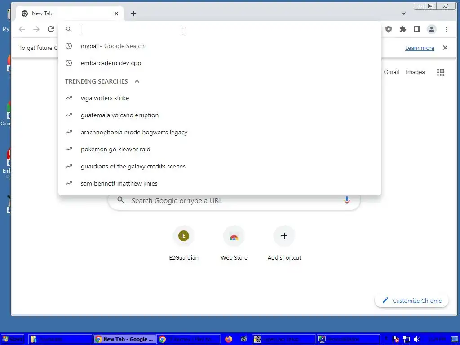Start voice search with microphone icon
Screen dimensions: 460x345
pyautogui.click(x=347, y=200)
